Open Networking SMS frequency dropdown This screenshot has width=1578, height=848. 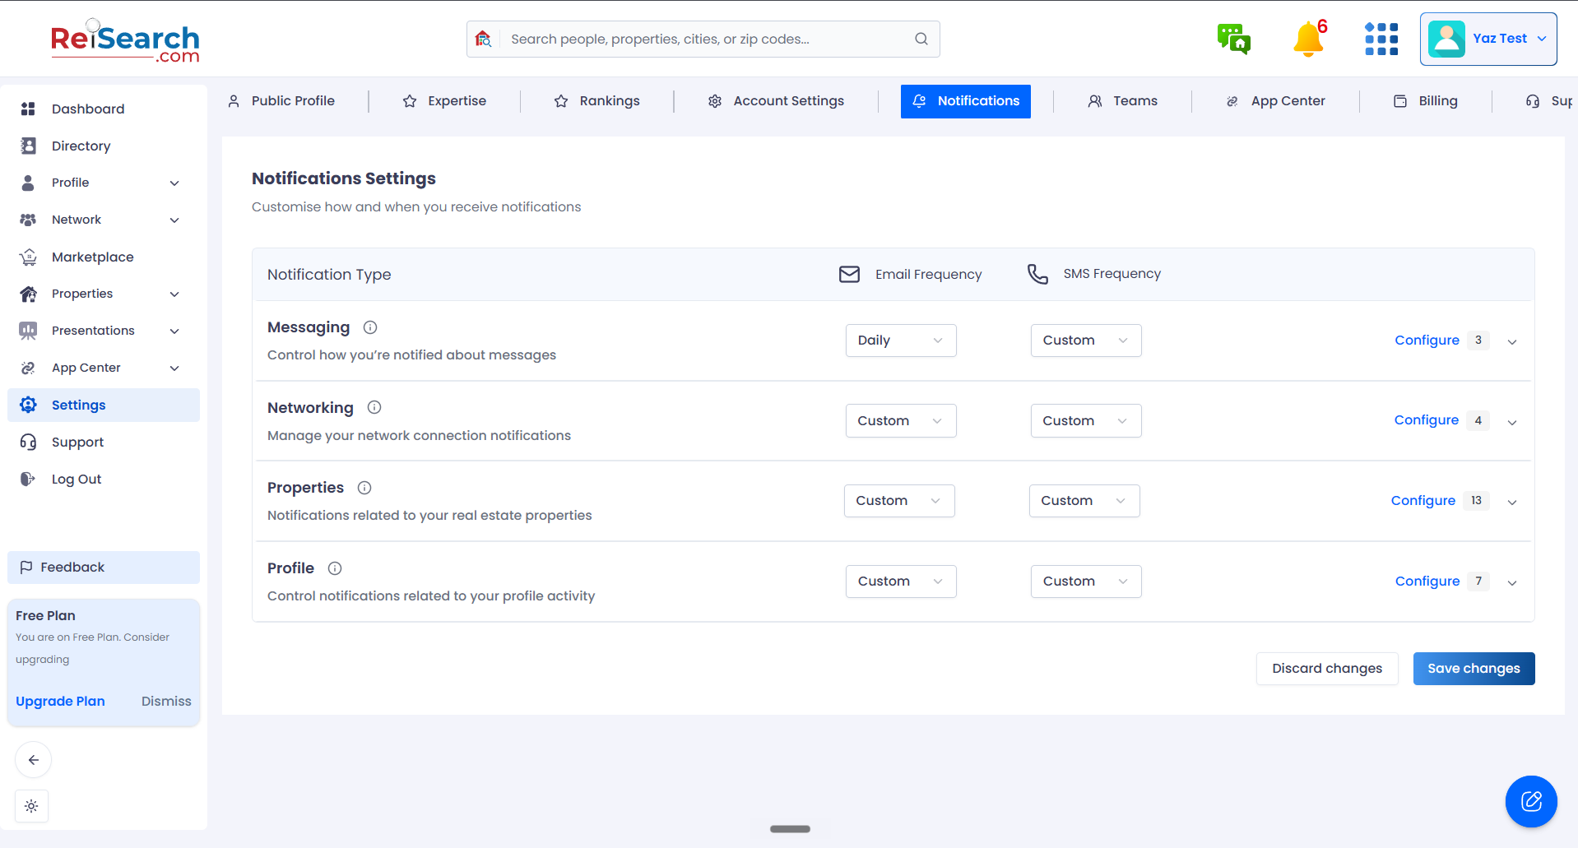point(1086,420)
